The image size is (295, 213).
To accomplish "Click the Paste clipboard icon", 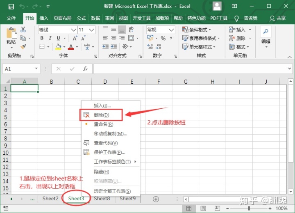I will coord(11,33).
